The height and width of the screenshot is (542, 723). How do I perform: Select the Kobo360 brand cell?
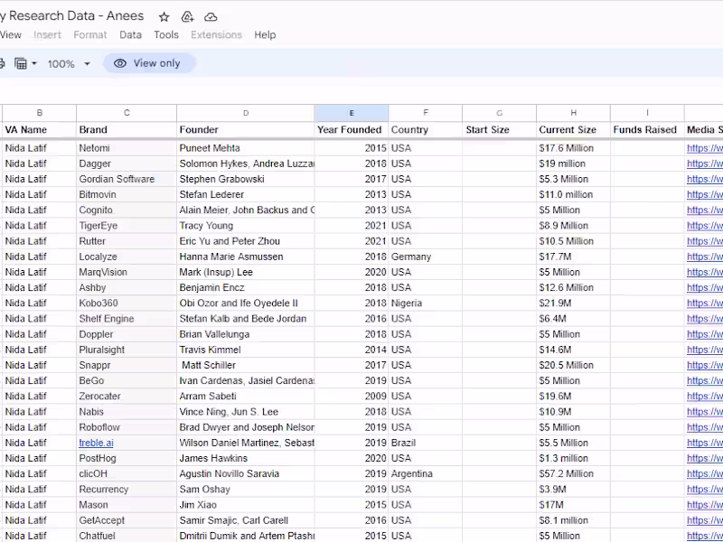126,304
